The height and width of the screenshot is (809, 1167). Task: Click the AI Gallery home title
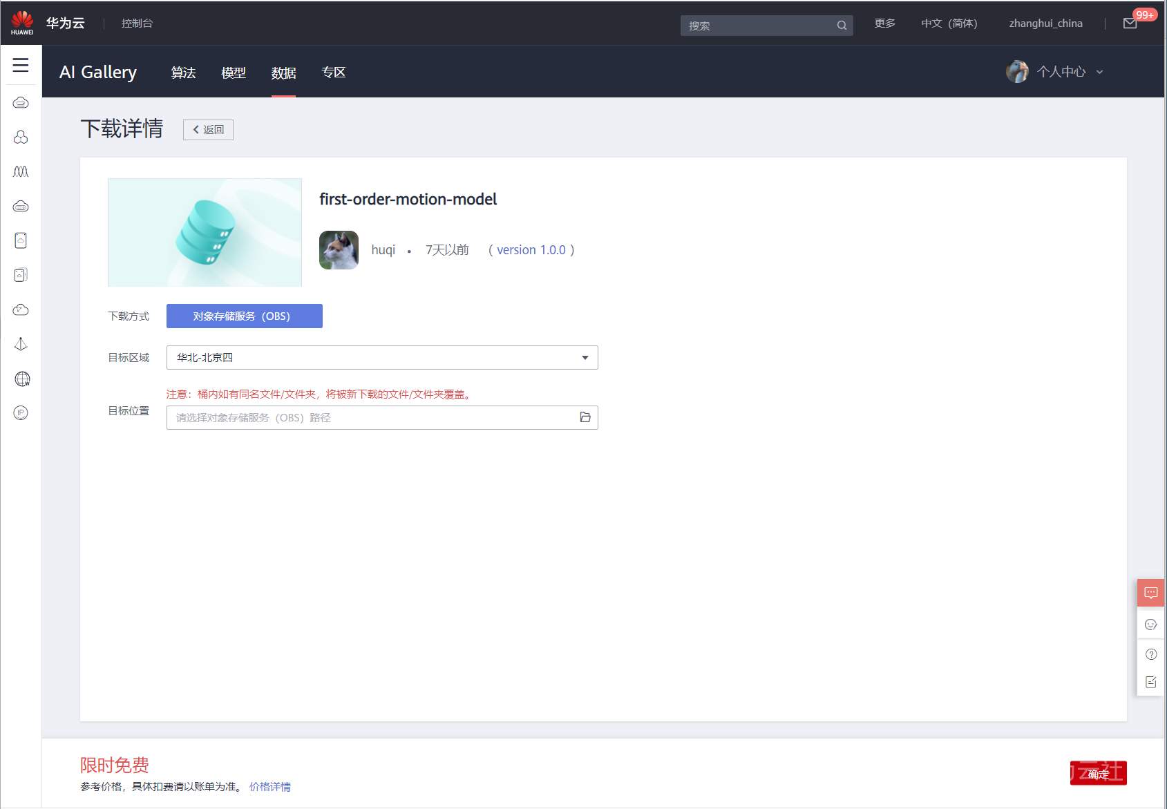(98, 72)
